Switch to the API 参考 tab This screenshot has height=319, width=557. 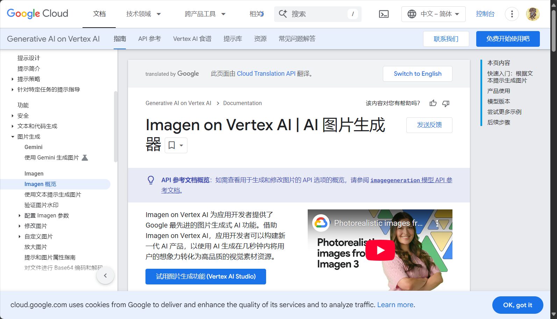150,39
